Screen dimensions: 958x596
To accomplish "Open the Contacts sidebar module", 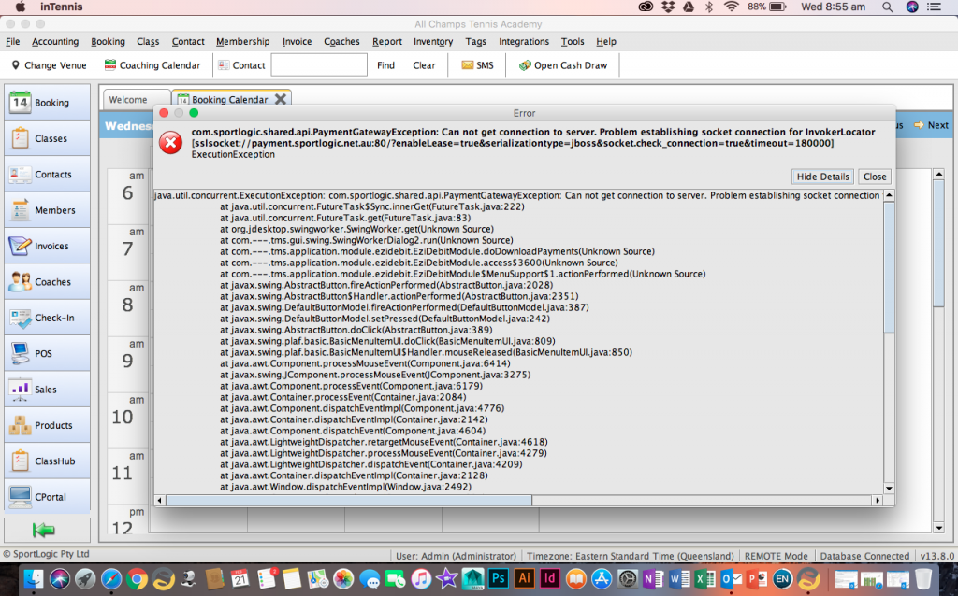I will (x=47, y=175).
